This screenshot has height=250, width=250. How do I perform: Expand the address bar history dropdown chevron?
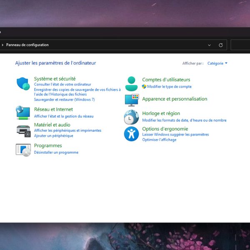pyautogui.click(x=209, y=45)
